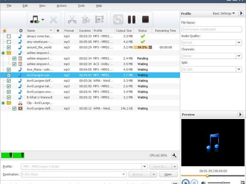Click the scissors Clip tool icon
The height and width of the screenshot is (184, 246).
tap(72, 20)
